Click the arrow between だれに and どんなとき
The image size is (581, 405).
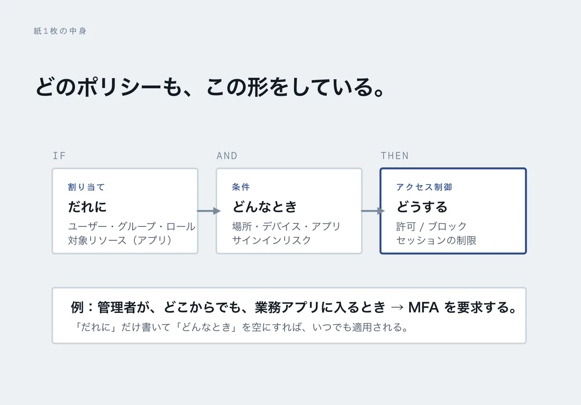click(x=209, y=211)
